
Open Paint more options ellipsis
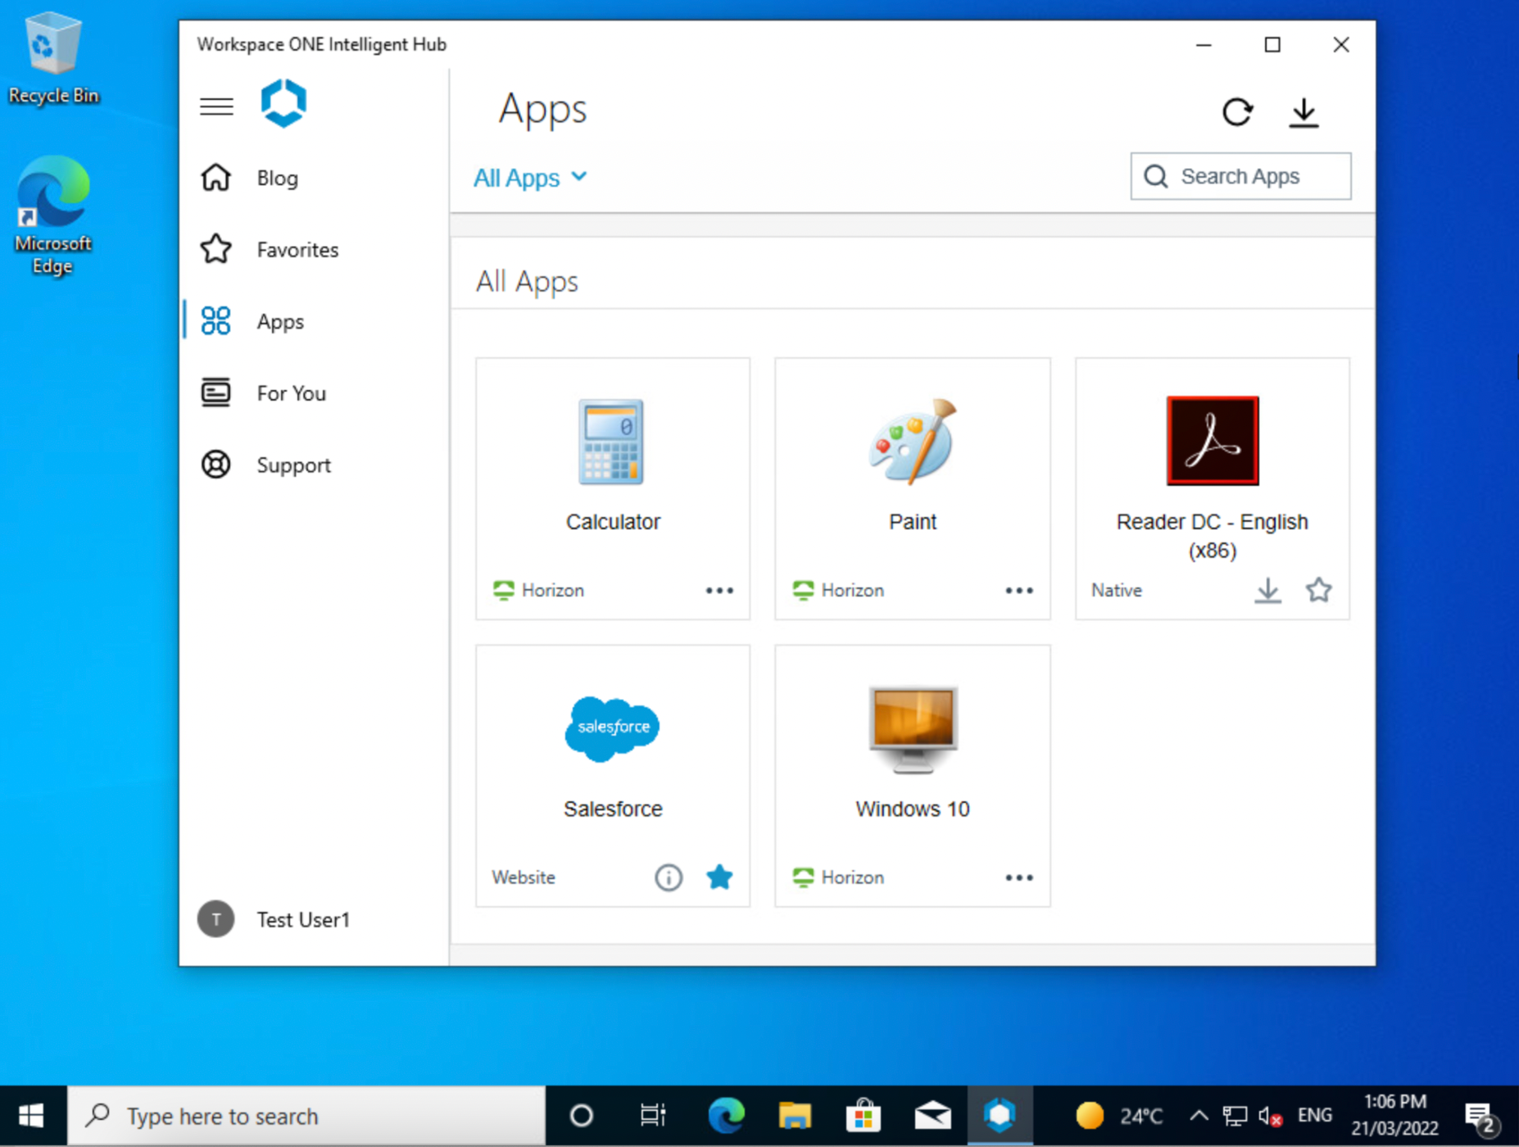1018,591
